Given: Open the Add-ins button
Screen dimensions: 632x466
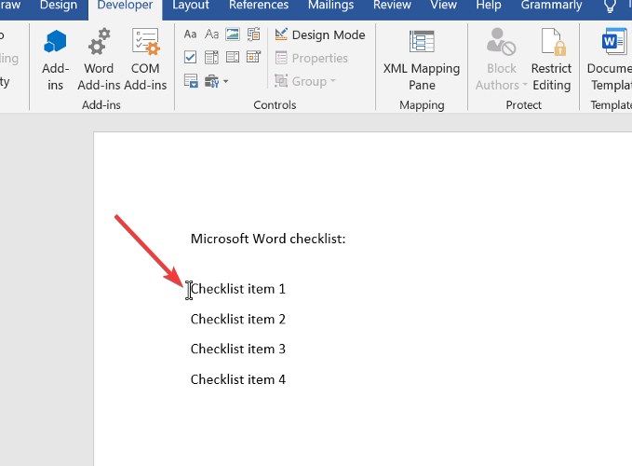Looking at the screenshot, I should pos(55,60).
